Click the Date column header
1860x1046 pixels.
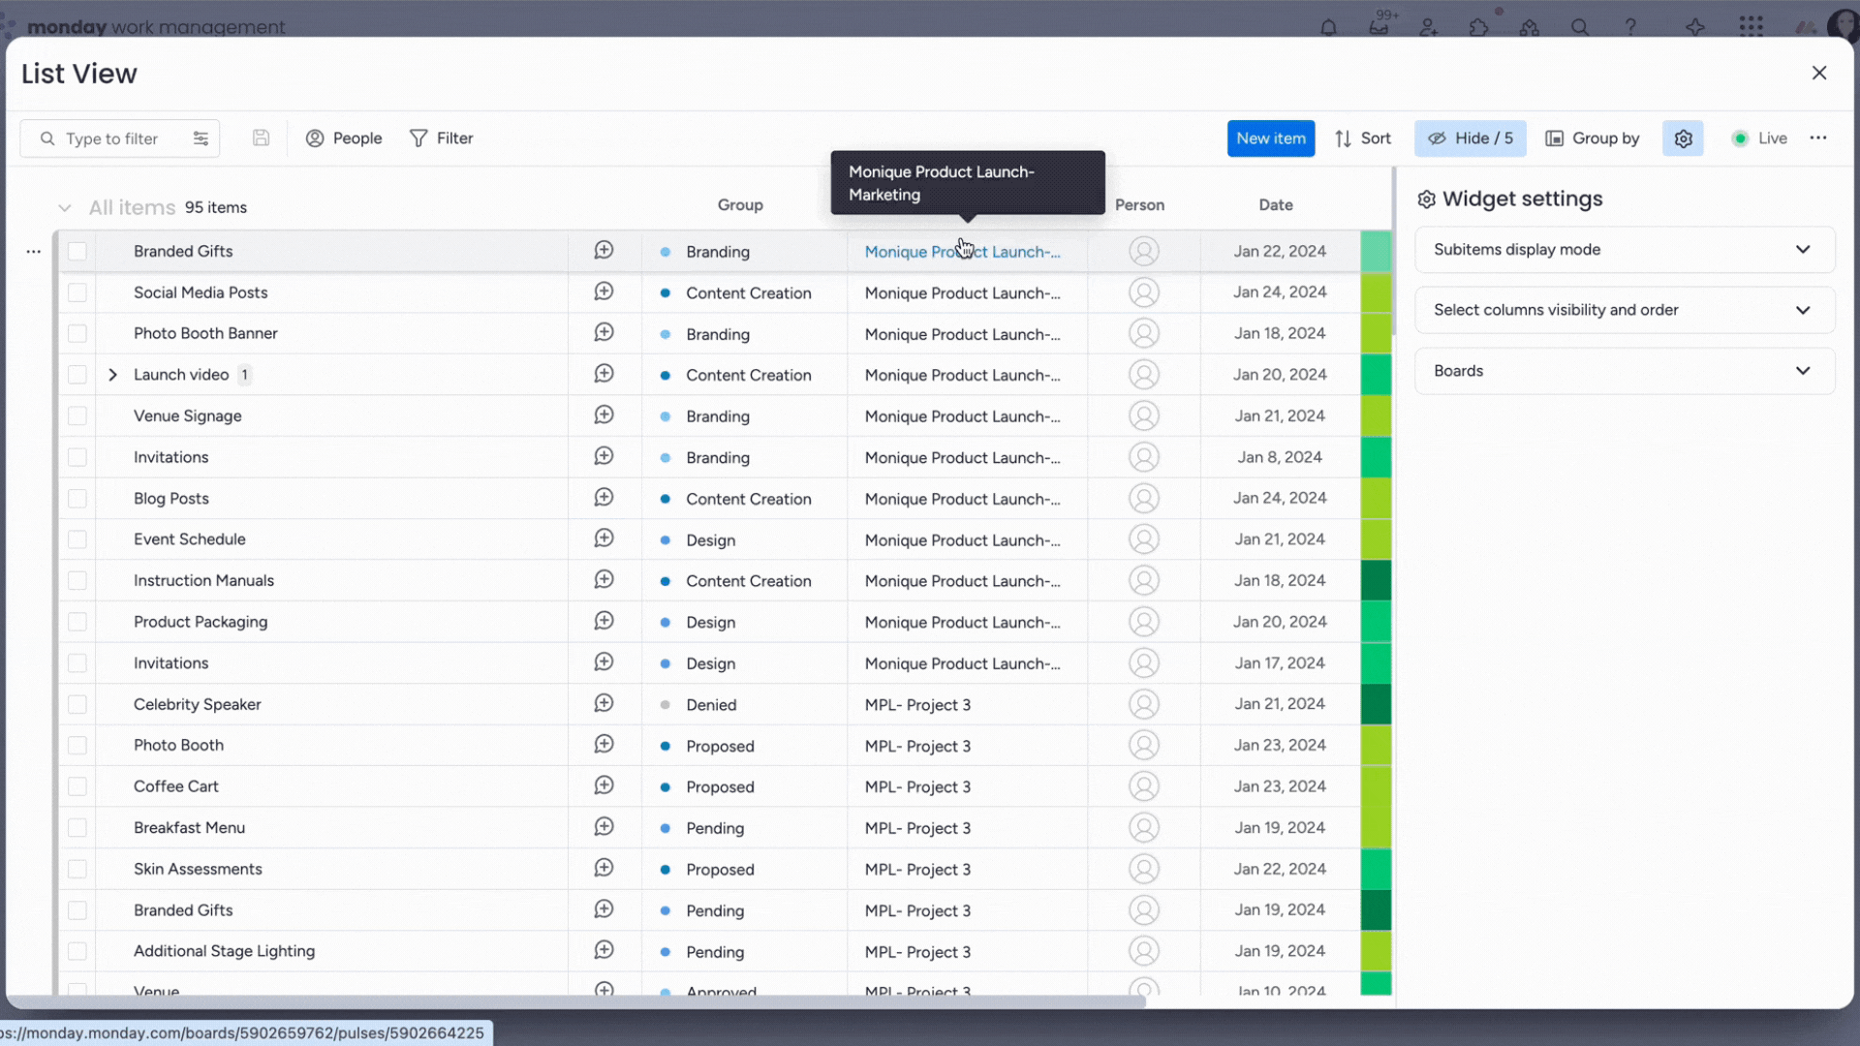1276,205
